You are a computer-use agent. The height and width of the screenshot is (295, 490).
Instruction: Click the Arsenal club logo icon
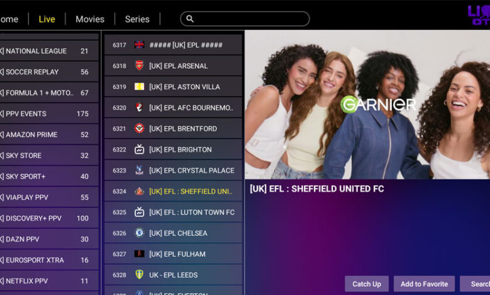[x=139, y=66]
